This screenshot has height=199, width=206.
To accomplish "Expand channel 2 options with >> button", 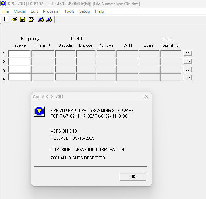I will (x=188, y=61).
